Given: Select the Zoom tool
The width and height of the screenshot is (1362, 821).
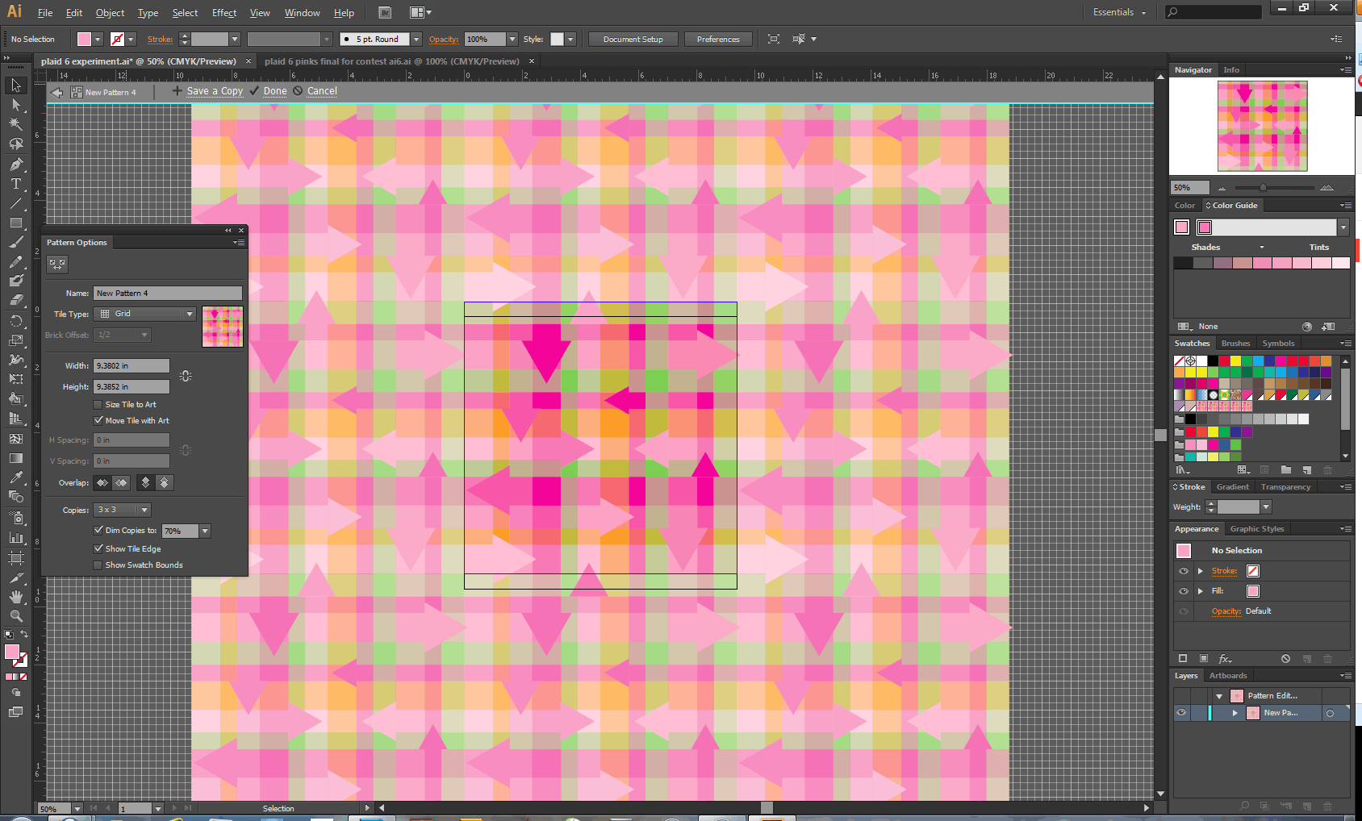Looking at the screenshot, I should [15, 616].
